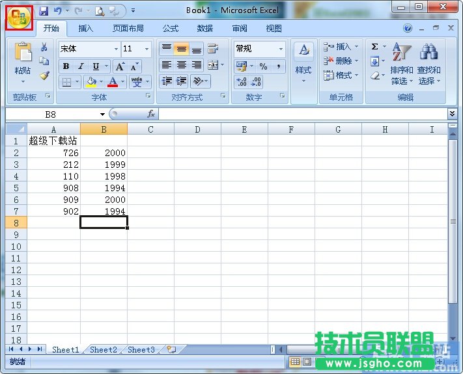Toggle bold formatting

[66, 66]
